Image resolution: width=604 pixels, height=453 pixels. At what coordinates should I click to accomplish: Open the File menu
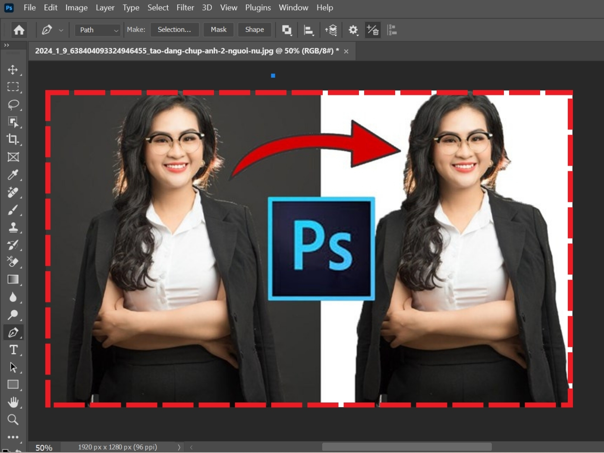point(30,8)
